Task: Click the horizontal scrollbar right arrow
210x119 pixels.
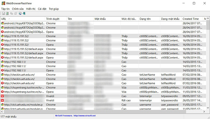Action: coord(204,111)
